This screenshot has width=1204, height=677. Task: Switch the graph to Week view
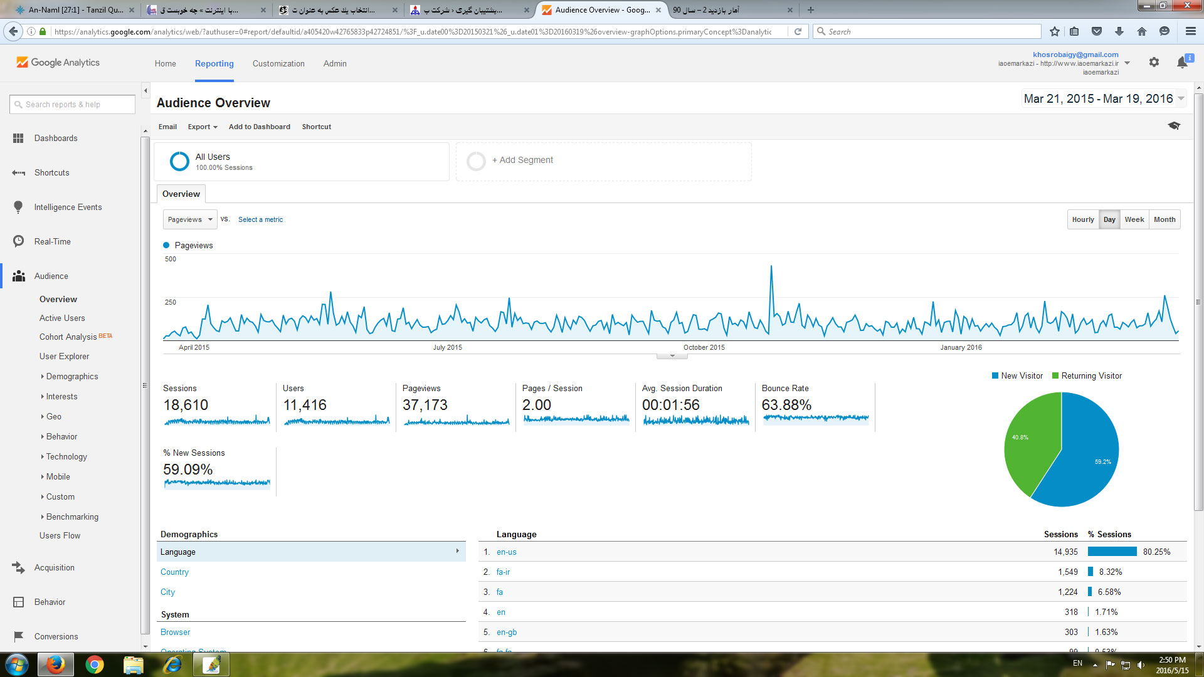click(1134, 219)
